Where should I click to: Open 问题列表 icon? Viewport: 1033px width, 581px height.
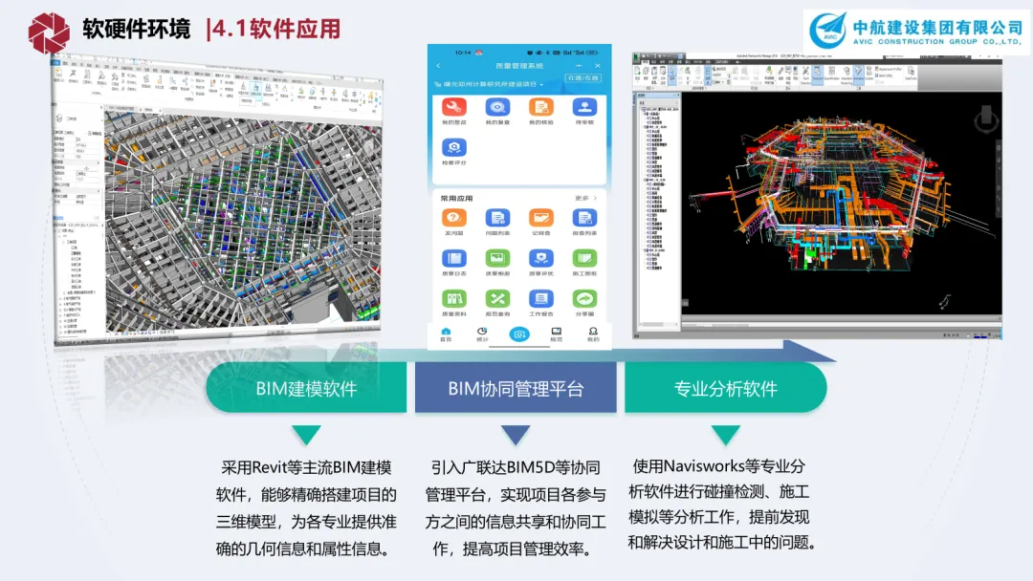point(497,218)
